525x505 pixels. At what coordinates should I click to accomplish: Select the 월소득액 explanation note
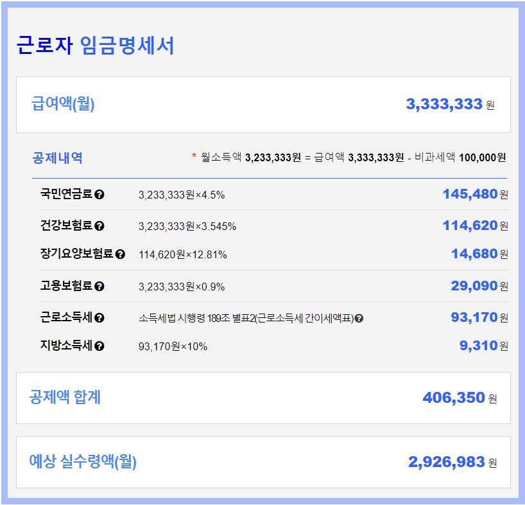(x=347, y=155)
